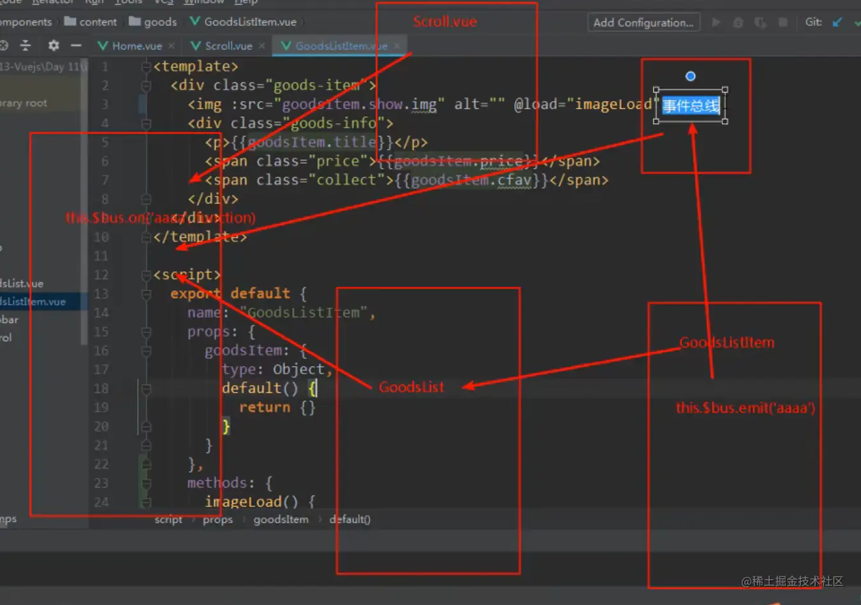The image size is (861, 605).
Task: Click the Vue icon on GoodsListItem.vue tab
Action: pos(286,46)
